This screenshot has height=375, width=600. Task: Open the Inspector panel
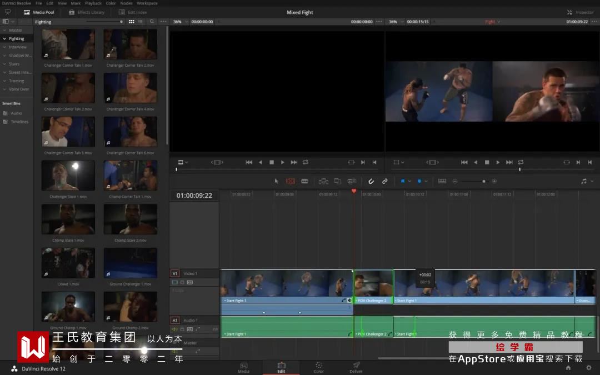coord(580,12)
